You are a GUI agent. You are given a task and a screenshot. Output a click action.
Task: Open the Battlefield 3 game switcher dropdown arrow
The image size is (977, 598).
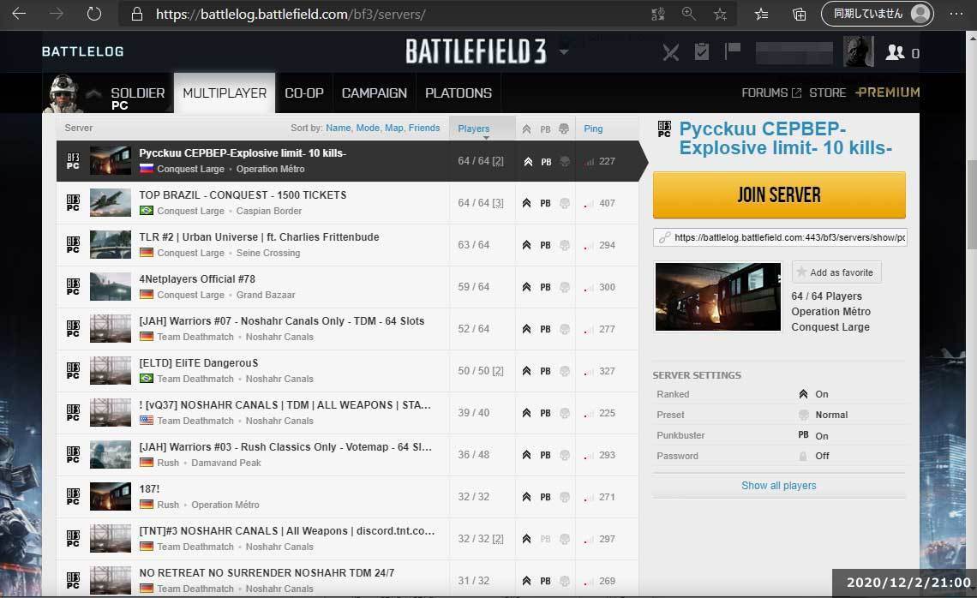pyautogui.click(x=564, y=51)
